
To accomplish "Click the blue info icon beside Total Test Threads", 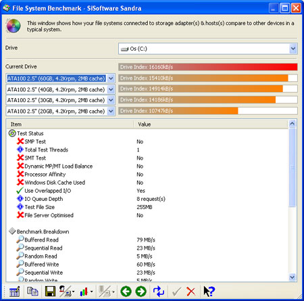I will point(20,149).
